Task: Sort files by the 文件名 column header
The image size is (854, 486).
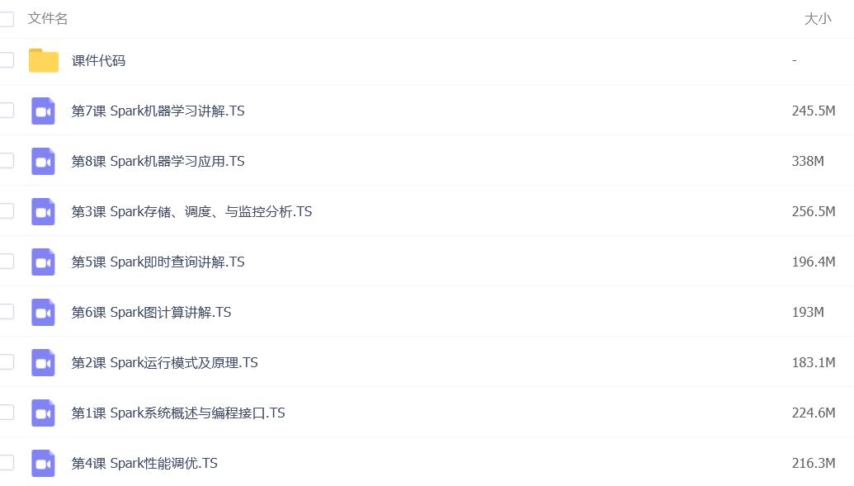Action: click(47, 18)
